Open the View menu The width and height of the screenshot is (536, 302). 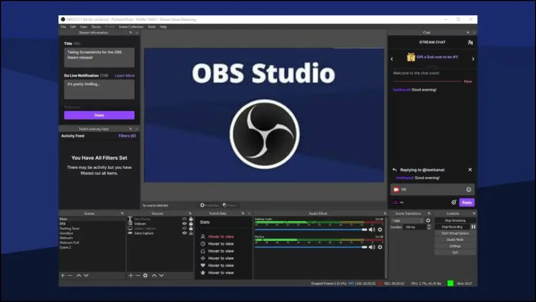pos(84,27)
